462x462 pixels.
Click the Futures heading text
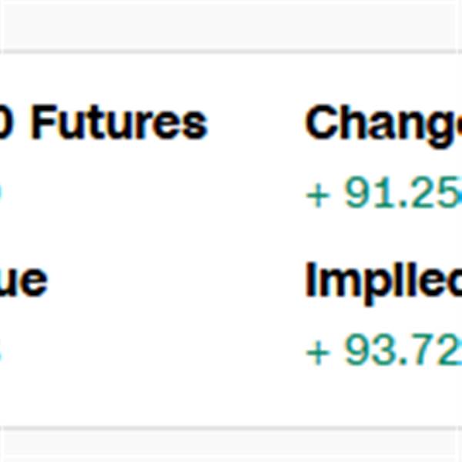pos(119,122)
